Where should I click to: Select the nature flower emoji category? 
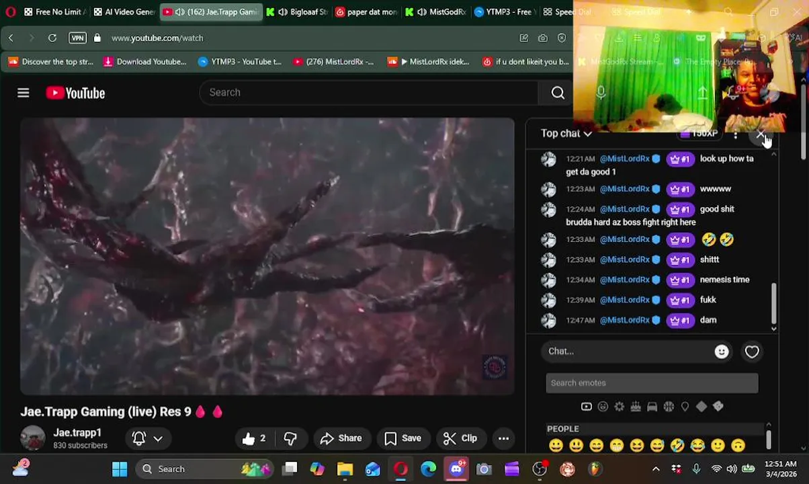[619, 407]
